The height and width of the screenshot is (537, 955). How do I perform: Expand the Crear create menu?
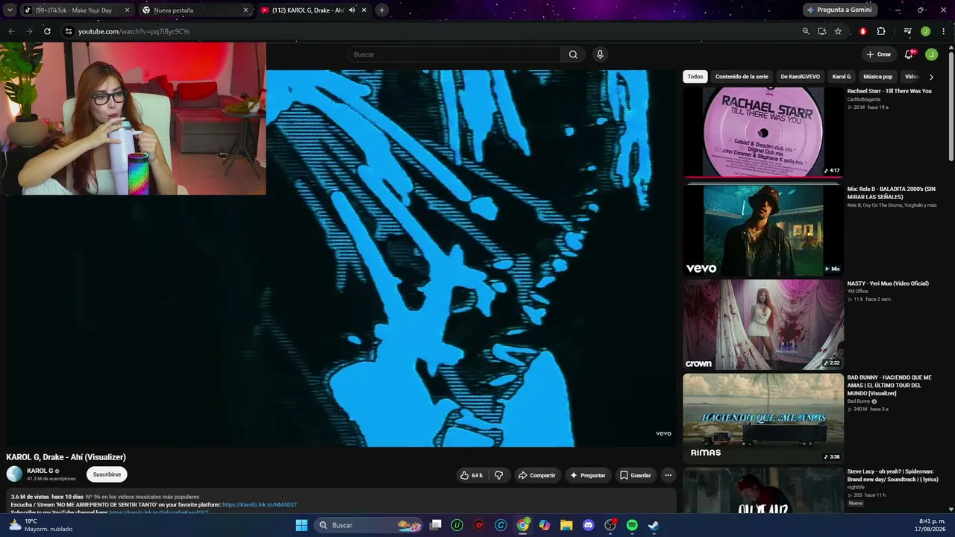pos(879,54)
